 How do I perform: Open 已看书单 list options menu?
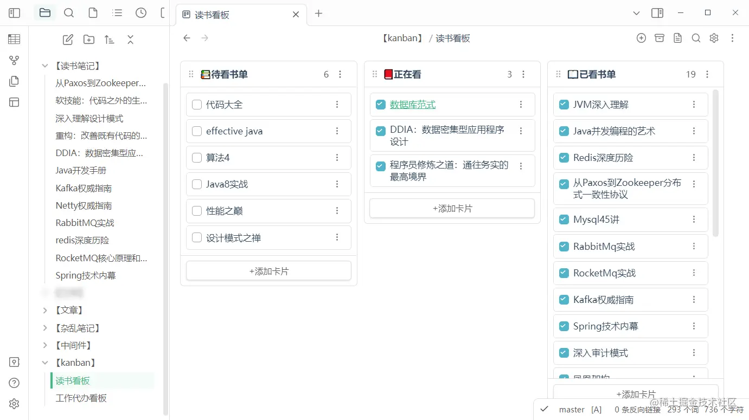click(x=707, y=74)
